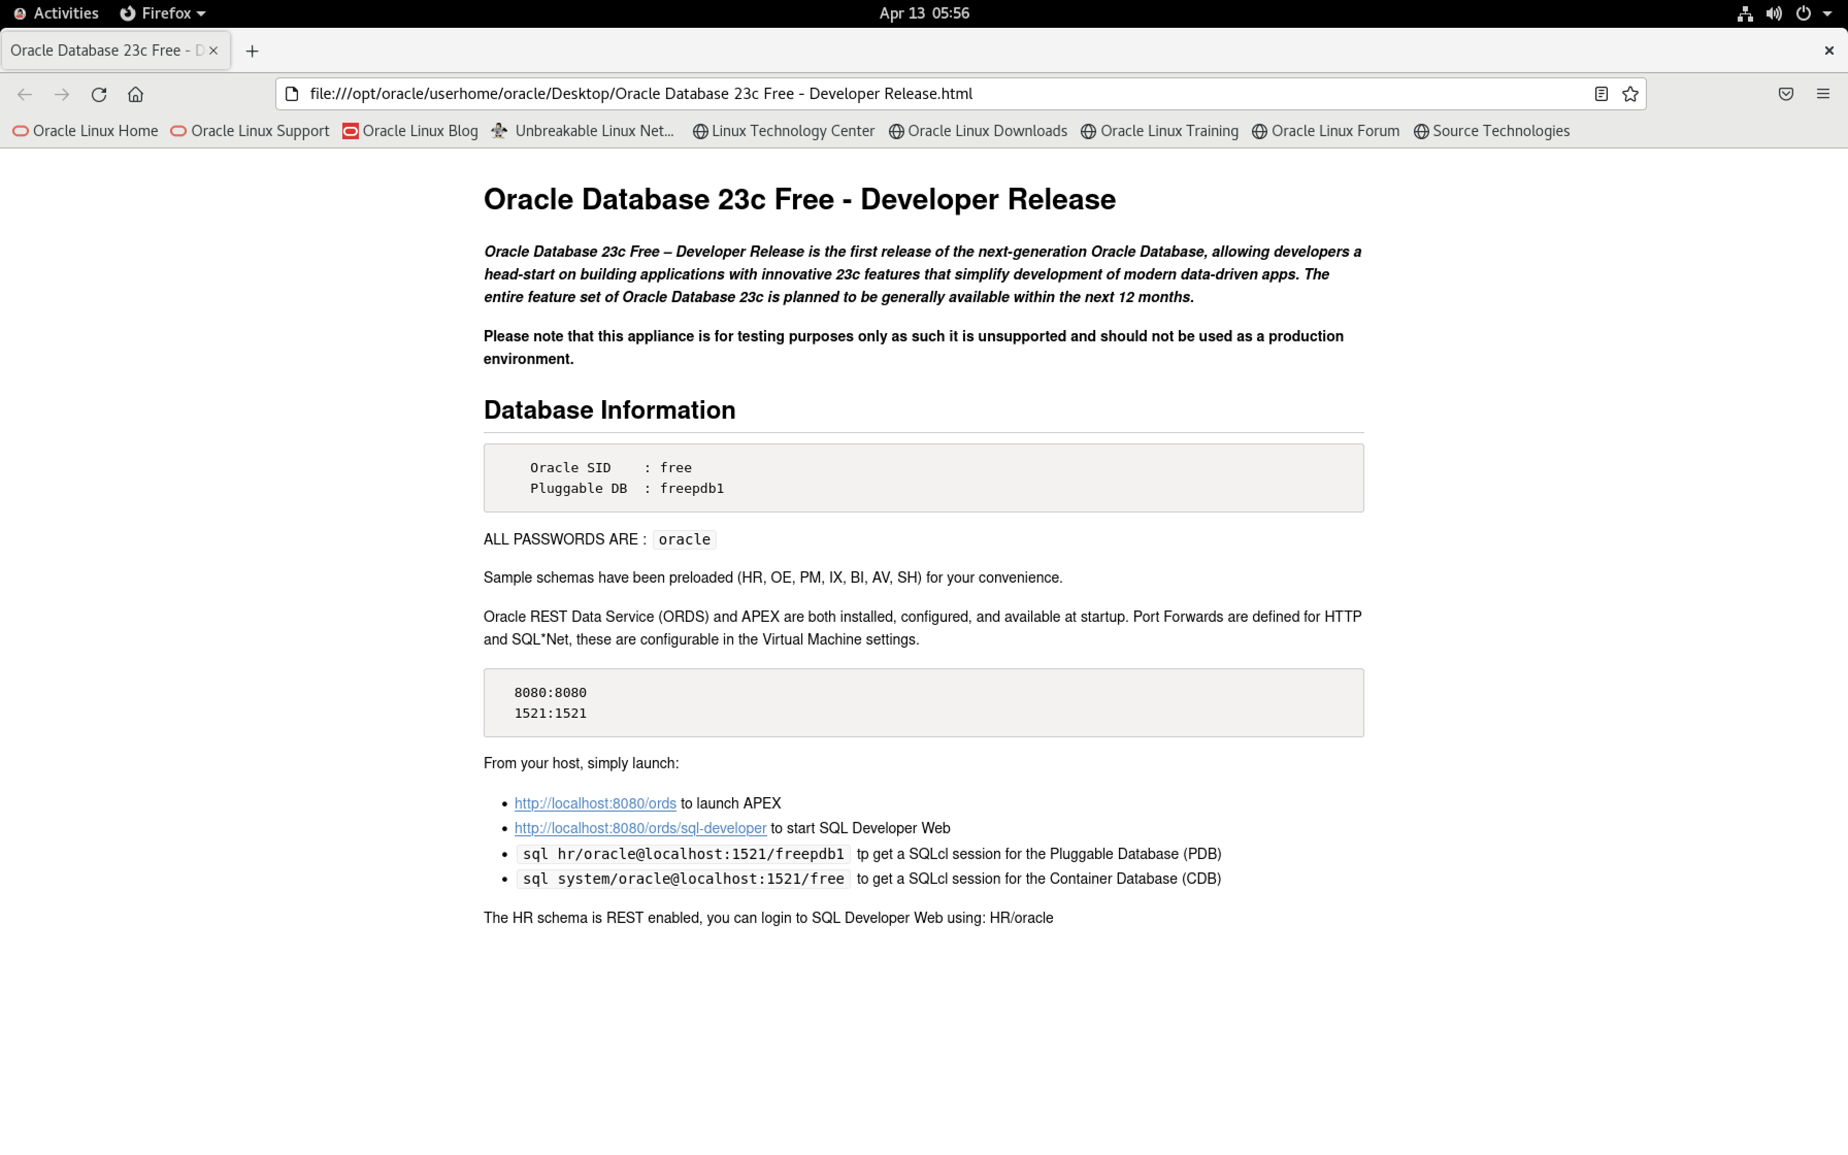This screenshot has height=1155, width=1848.
Task: Click the 'Database Information' heading
Action: (609, 410)
